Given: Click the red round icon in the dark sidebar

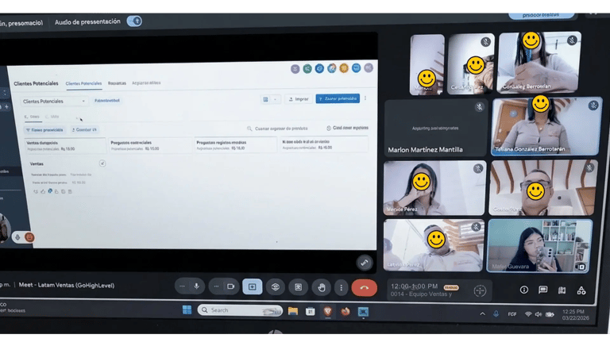Looking at the screenshot, I should tap(29, 236).
